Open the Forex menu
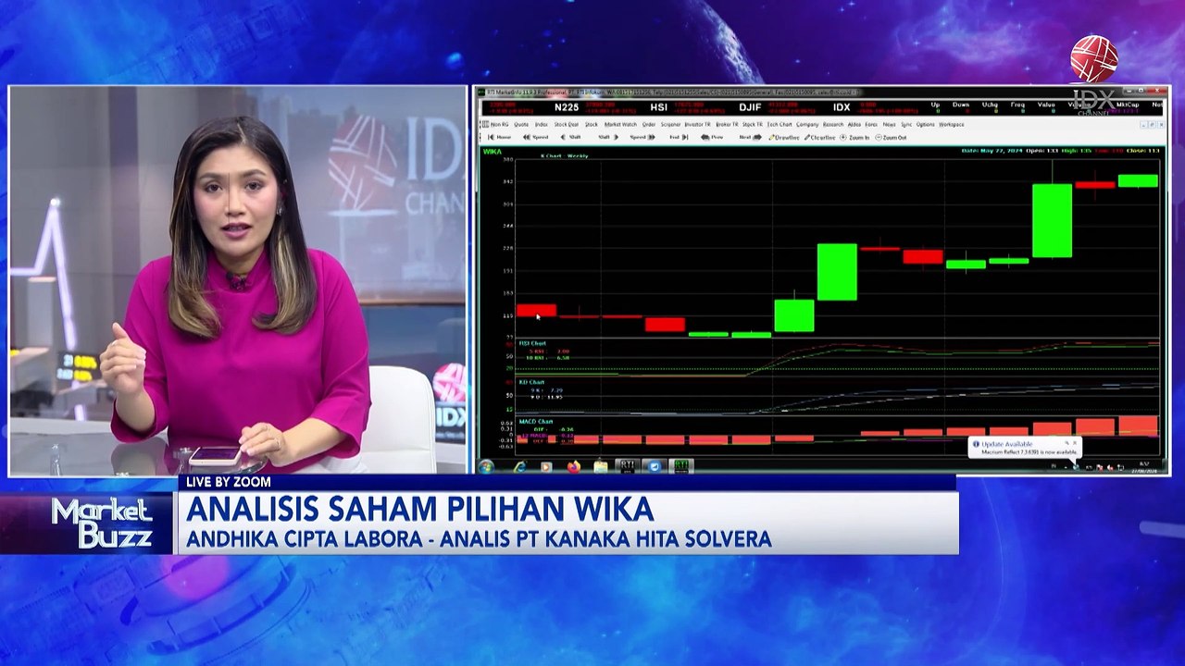The height and width of the screenshot is (666, 1185). [871, 124]
